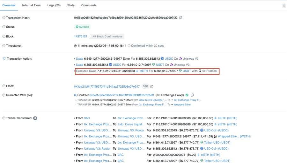Image resolution: width=287 pixels, height=168 pixels.
Task: Open the From address 0x3ba21b...
Action: pyautogui.click(x=107, y=86)
